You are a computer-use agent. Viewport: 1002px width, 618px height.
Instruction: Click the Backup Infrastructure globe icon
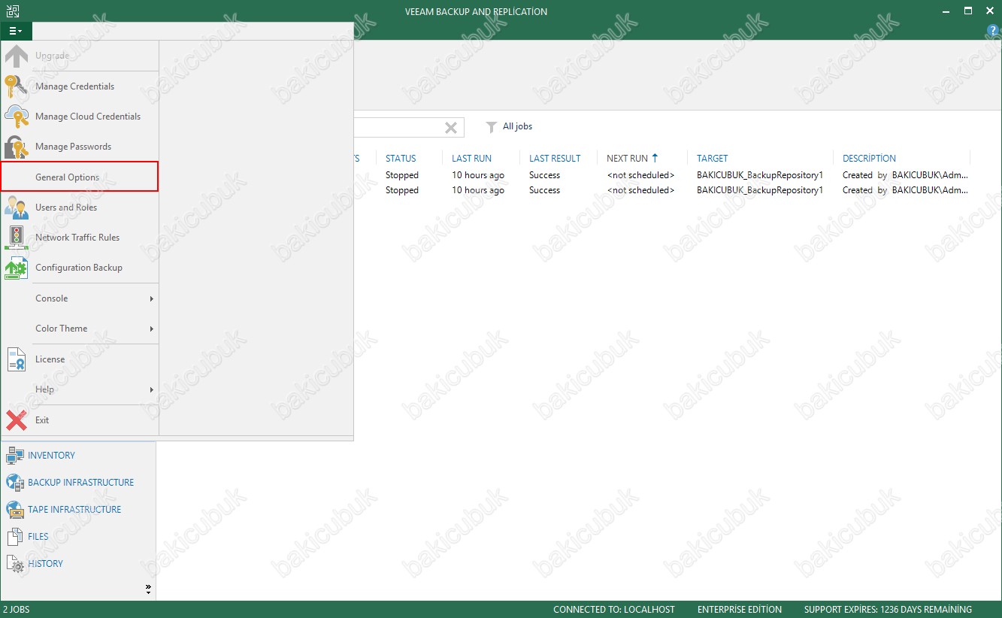[x=15, y=482]
